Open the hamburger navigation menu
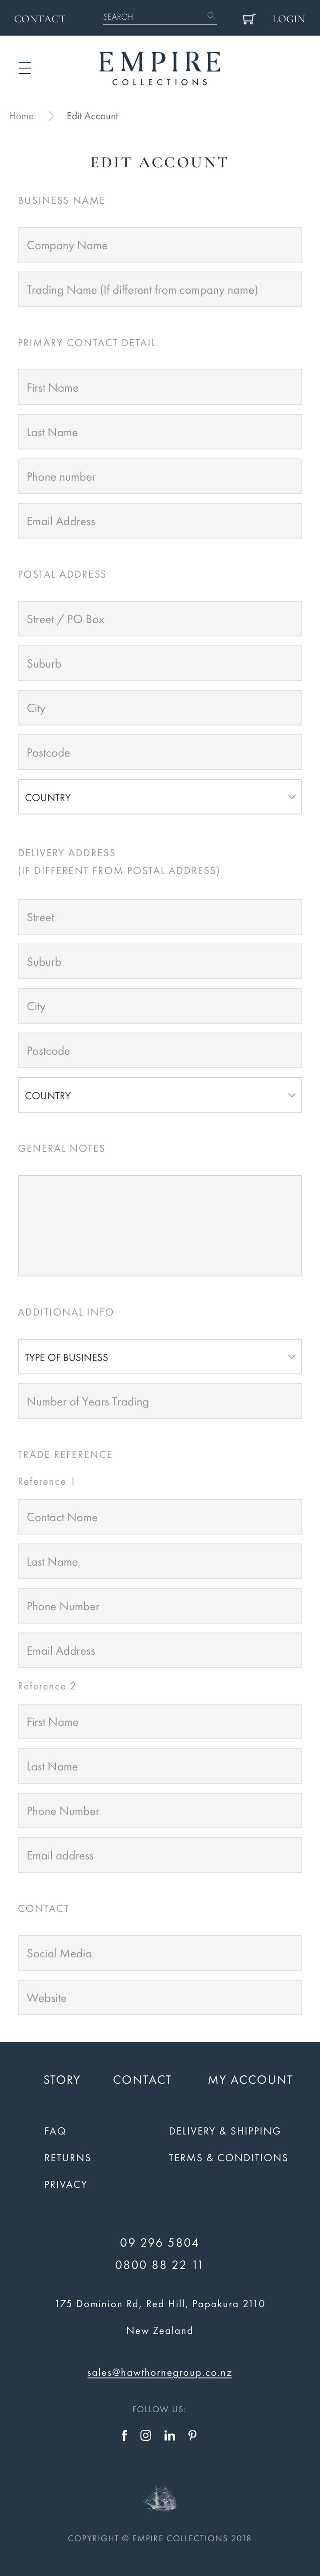 (25, 68)
